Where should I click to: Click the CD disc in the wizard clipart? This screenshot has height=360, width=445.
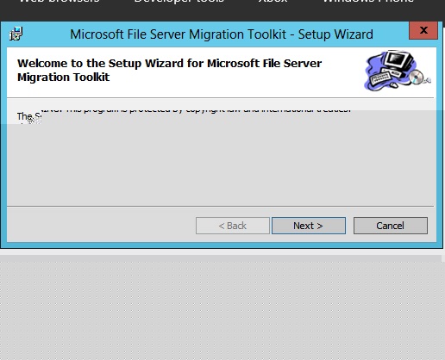(x=417, y=77)
